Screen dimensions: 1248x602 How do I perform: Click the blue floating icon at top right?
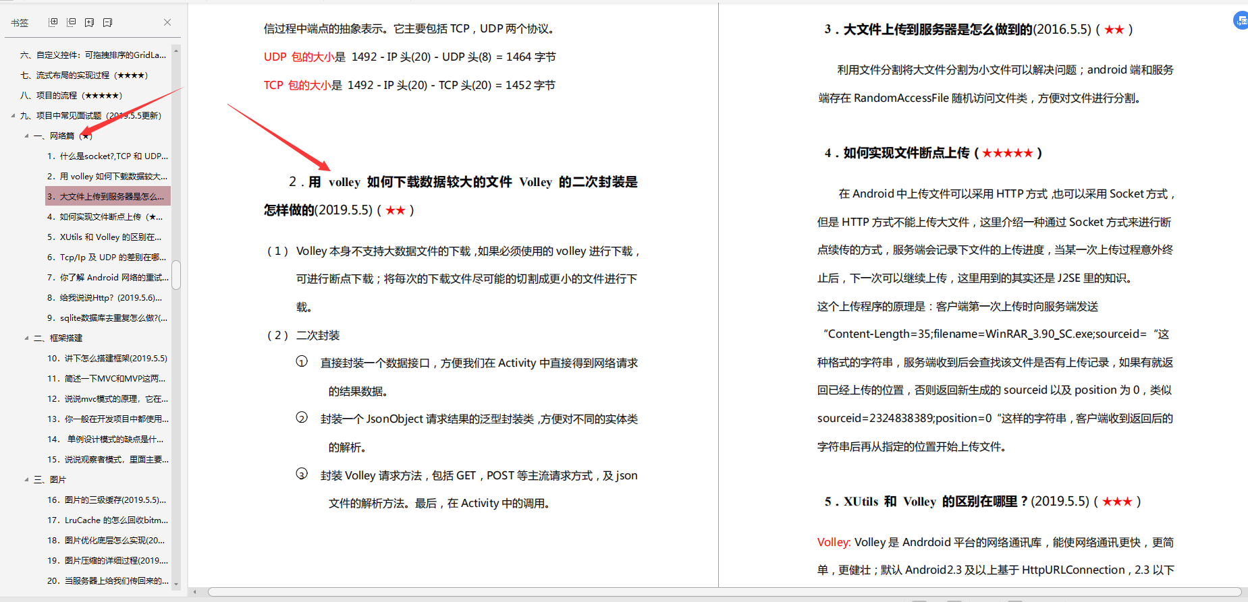1241,21
